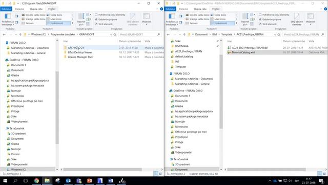Select ARCHICAD 21 folder
Screen dimensions: 328x185
coord(76,48)
